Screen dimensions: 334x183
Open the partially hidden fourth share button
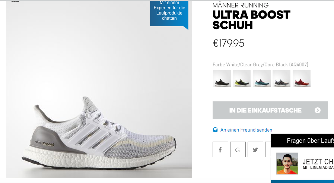pos(268,149)
